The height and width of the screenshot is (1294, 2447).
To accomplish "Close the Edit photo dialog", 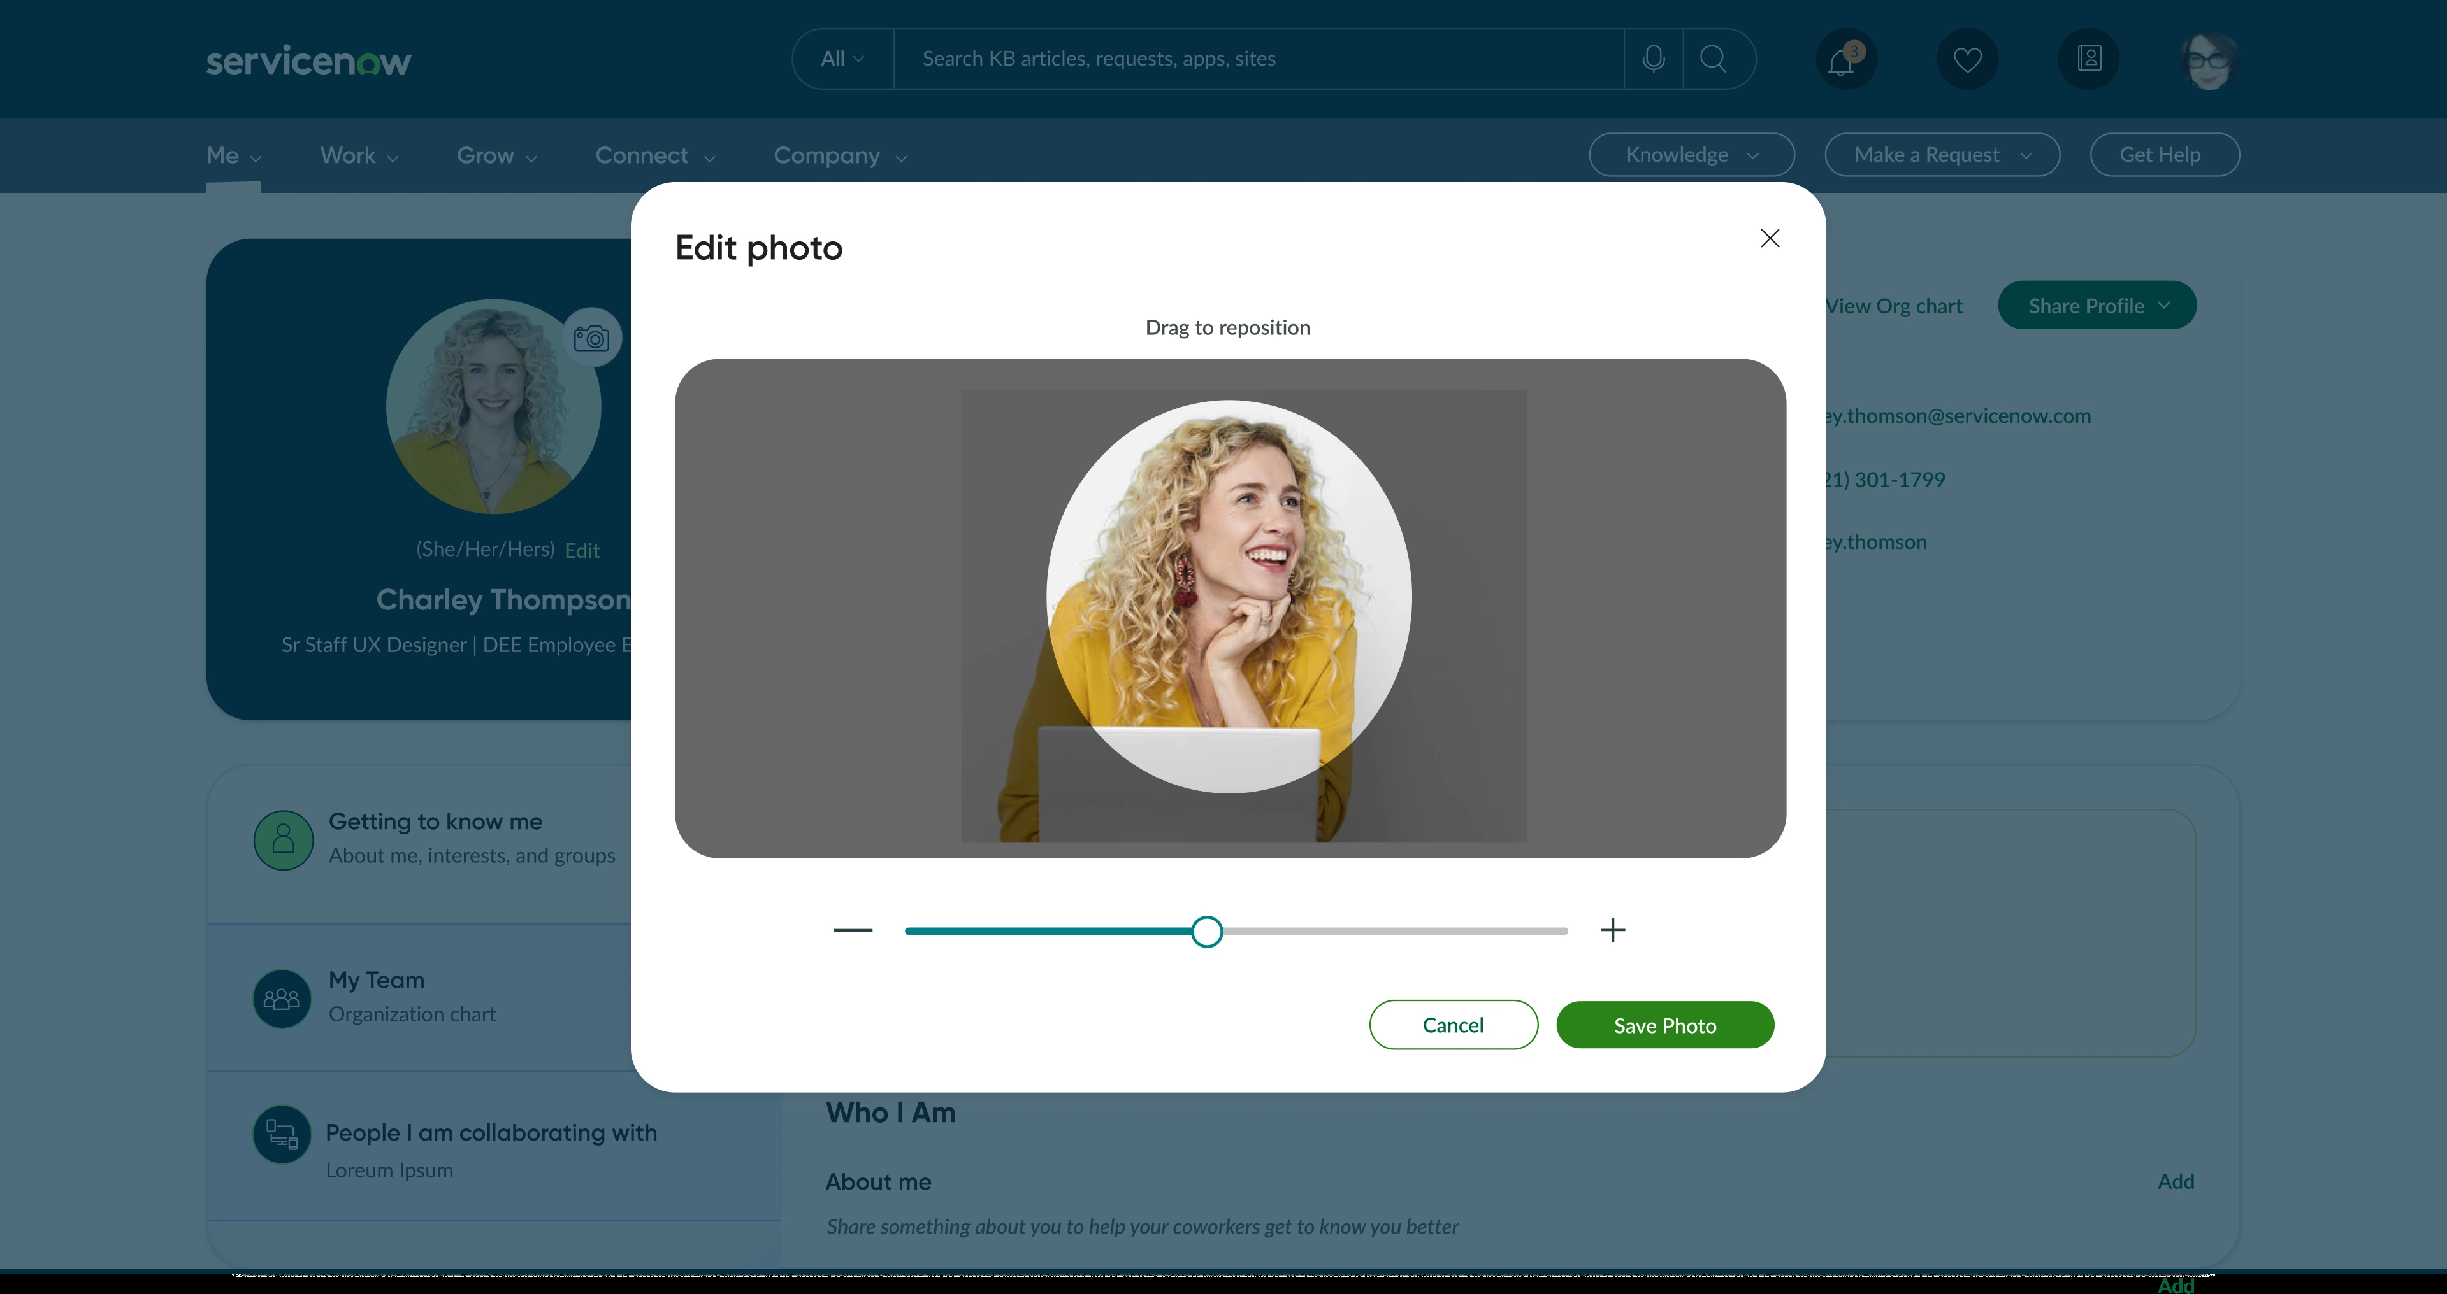I will pyautogui.click(x=1769, y=238).
